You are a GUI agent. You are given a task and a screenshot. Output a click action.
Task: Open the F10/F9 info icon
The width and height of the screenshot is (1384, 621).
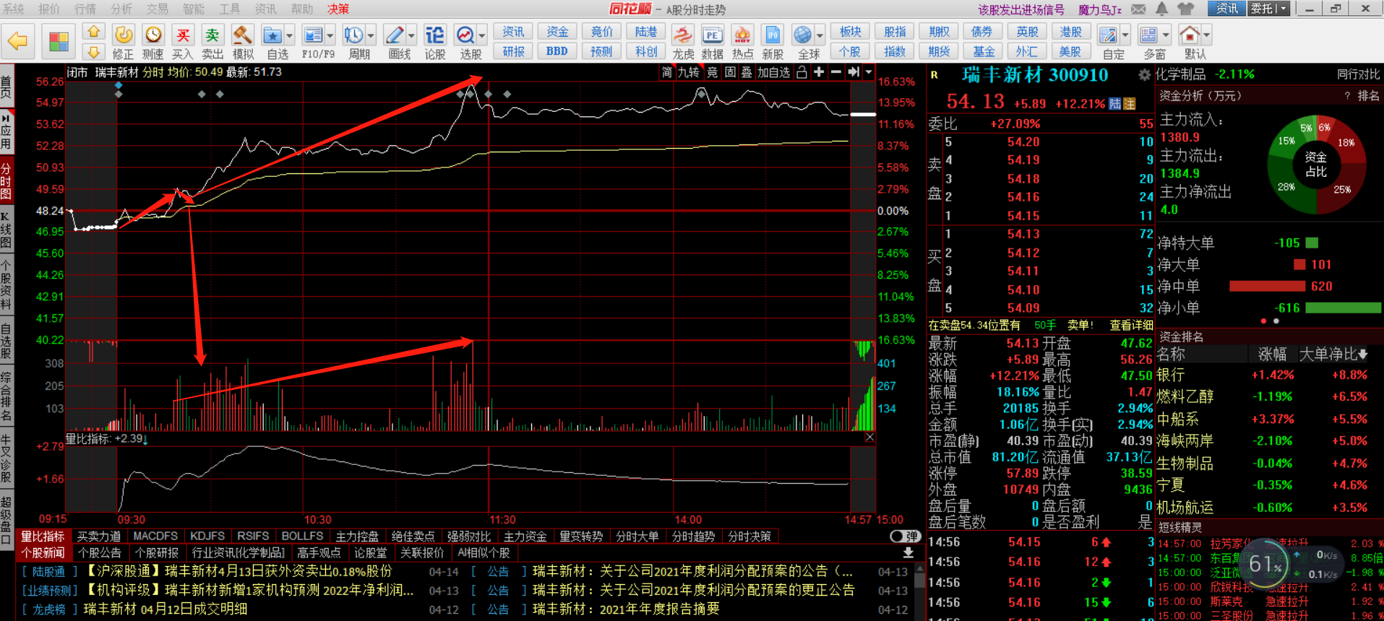pos(313,35)
